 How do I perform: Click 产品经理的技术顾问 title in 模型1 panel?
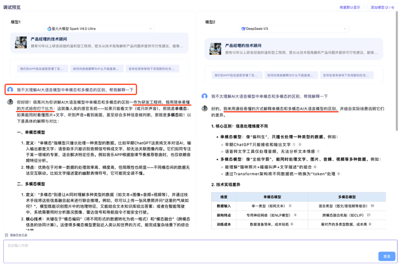point(49,39)
